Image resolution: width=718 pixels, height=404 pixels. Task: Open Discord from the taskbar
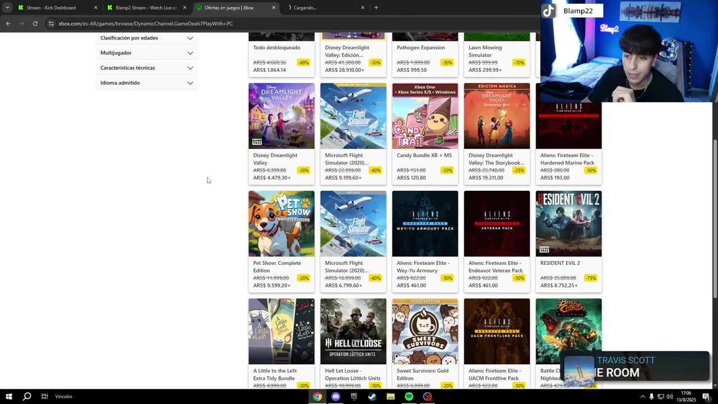(335, 397)
